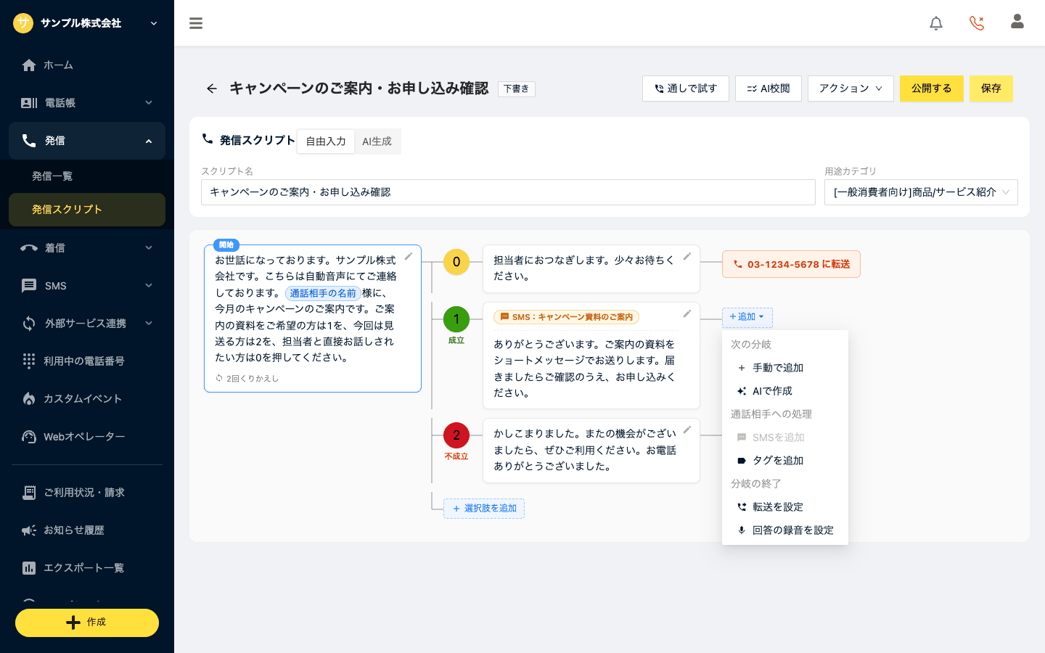Collapse the 発信 sidebar section

point(87,141)
